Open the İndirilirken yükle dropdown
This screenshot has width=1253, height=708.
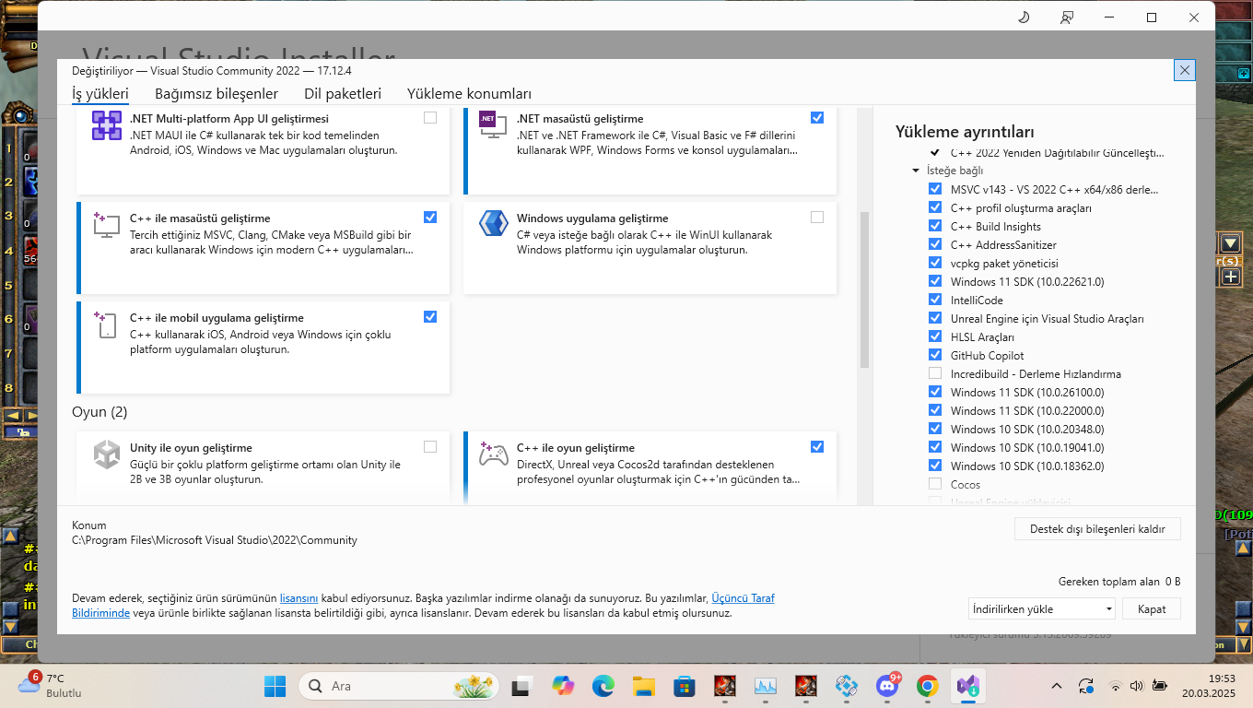[1042, 608]
